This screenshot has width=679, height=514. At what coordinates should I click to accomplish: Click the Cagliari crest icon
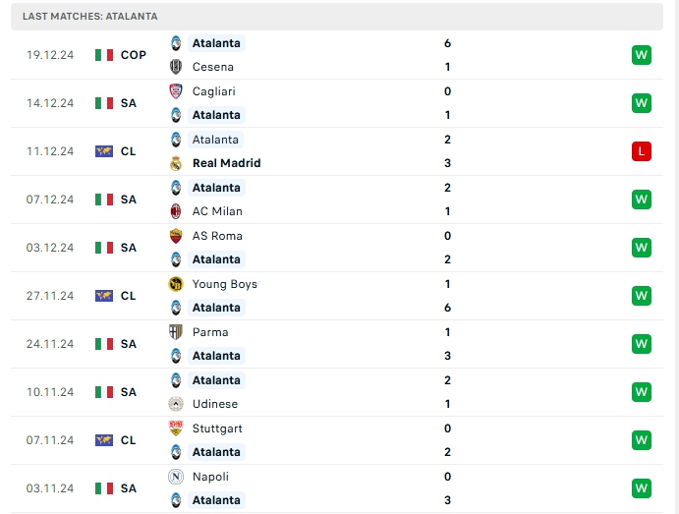pyautogui.click(x=176, y=91)
